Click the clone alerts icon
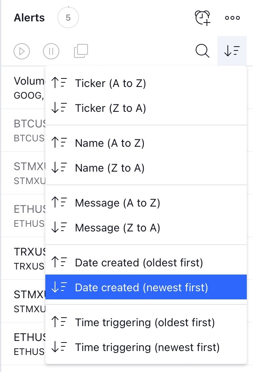Viewport: 253px width, 372px height. pos(81,51)
